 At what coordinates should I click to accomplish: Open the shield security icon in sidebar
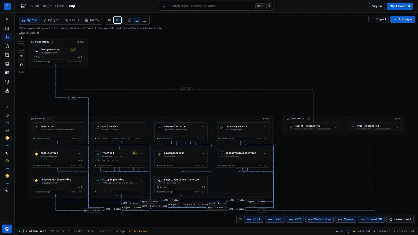[x=7, y=82]
